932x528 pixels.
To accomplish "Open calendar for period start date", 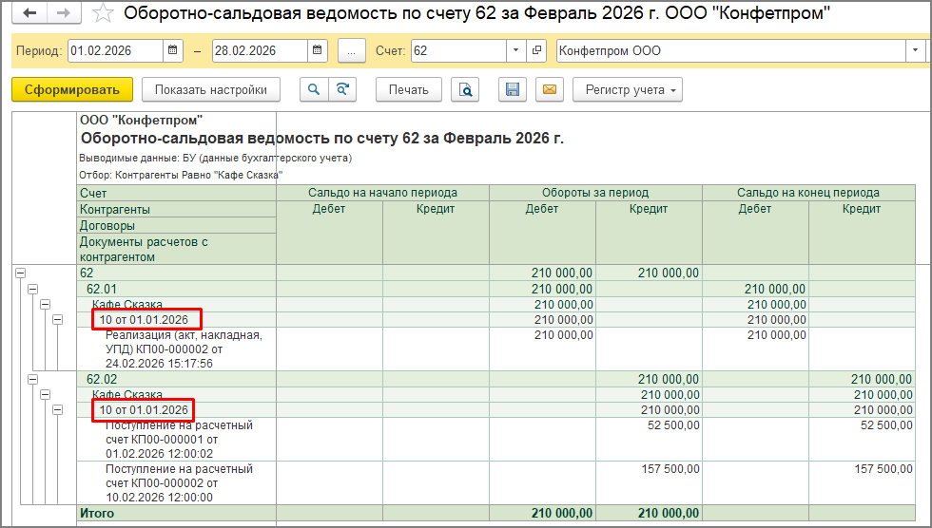I will pyautogui.click(x=173, y=50).
